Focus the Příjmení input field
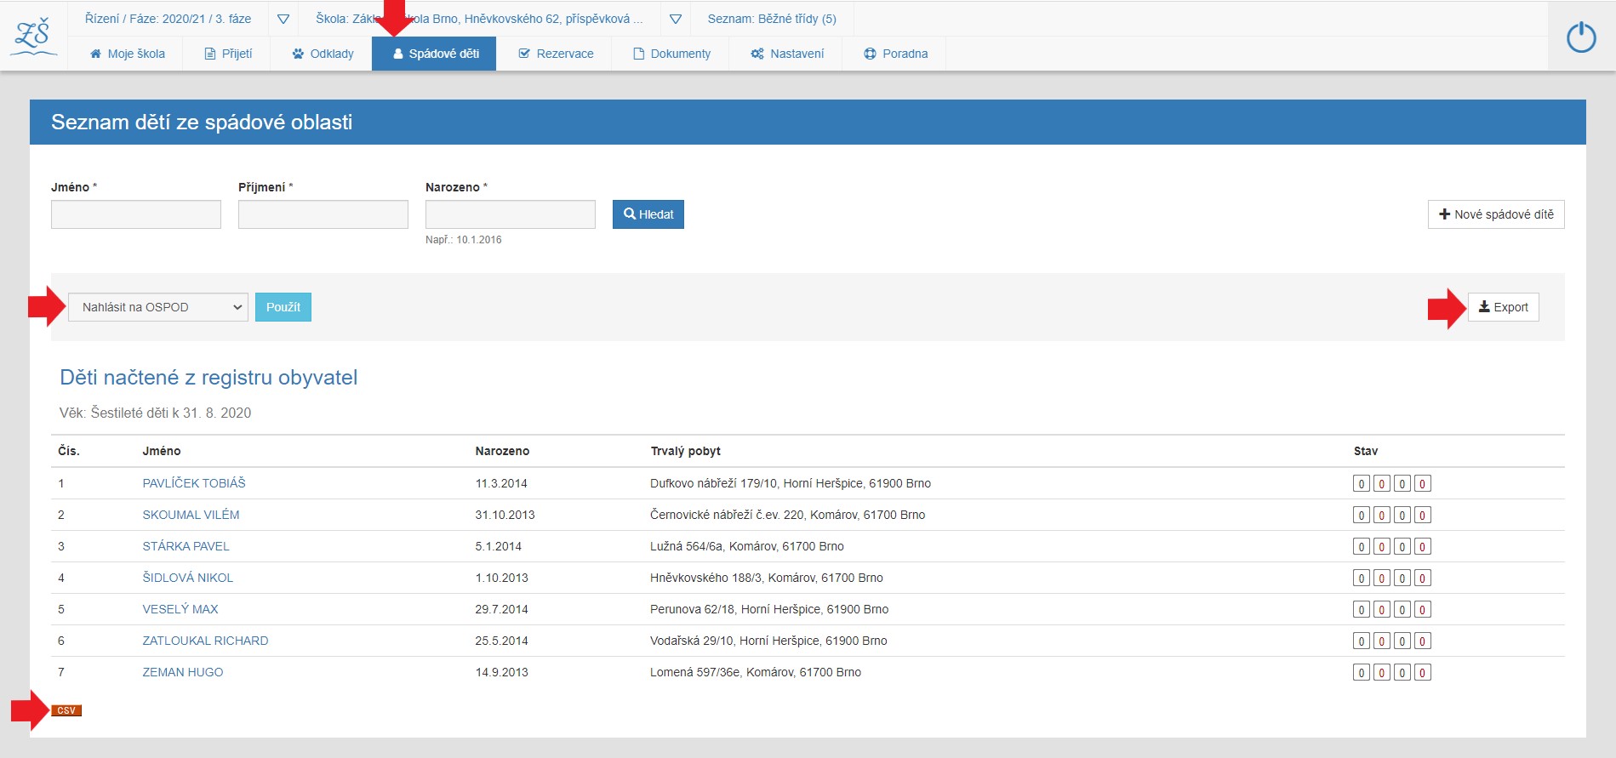The image size is (1616, 758). (x=323, y=214)
